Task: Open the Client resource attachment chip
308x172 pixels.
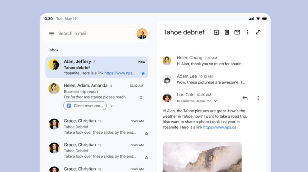Action: click(x=85, y=106)
